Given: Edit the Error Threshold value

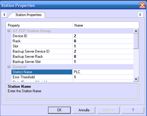Looking at the screenshot, I should pos(103,77).
